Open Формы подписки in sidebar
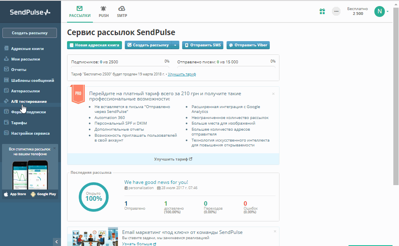This screenshot has width=399, height=246. click(29, 112)
